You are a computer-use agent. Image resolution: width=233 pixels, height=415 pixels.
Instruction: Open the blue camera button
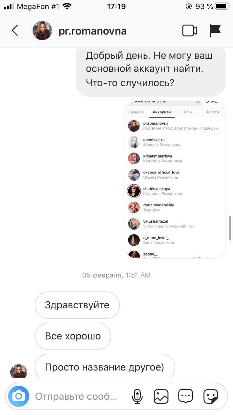(18, 396)
